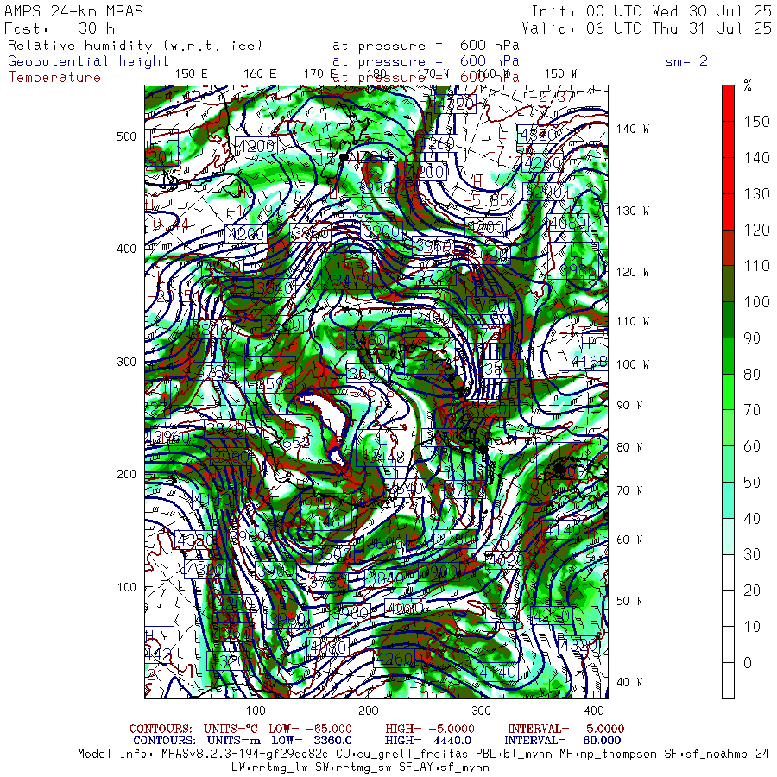Click the "130 W" longitude label right of map

point(632,212)
